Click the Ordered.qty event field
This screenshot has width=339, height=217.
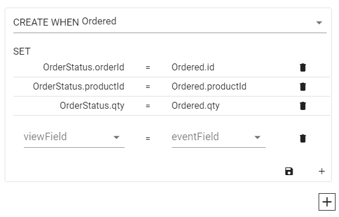196,106
